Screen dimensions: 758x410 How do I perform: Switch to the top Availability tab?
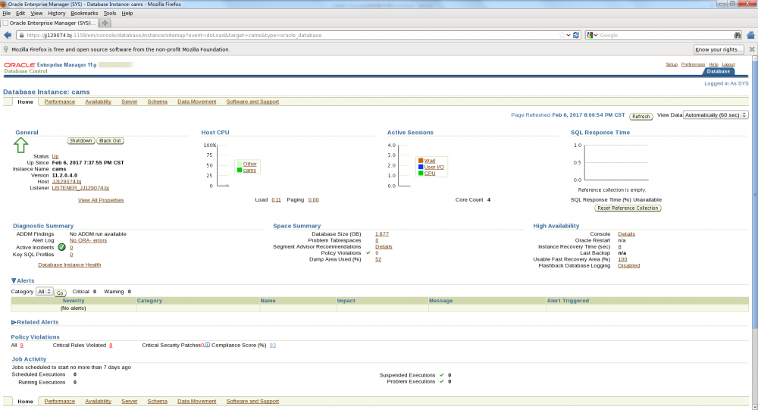98,102
